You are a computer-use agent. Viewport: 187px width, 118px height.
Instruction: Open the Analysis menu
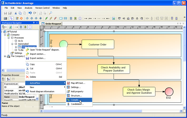pos(28,8)
